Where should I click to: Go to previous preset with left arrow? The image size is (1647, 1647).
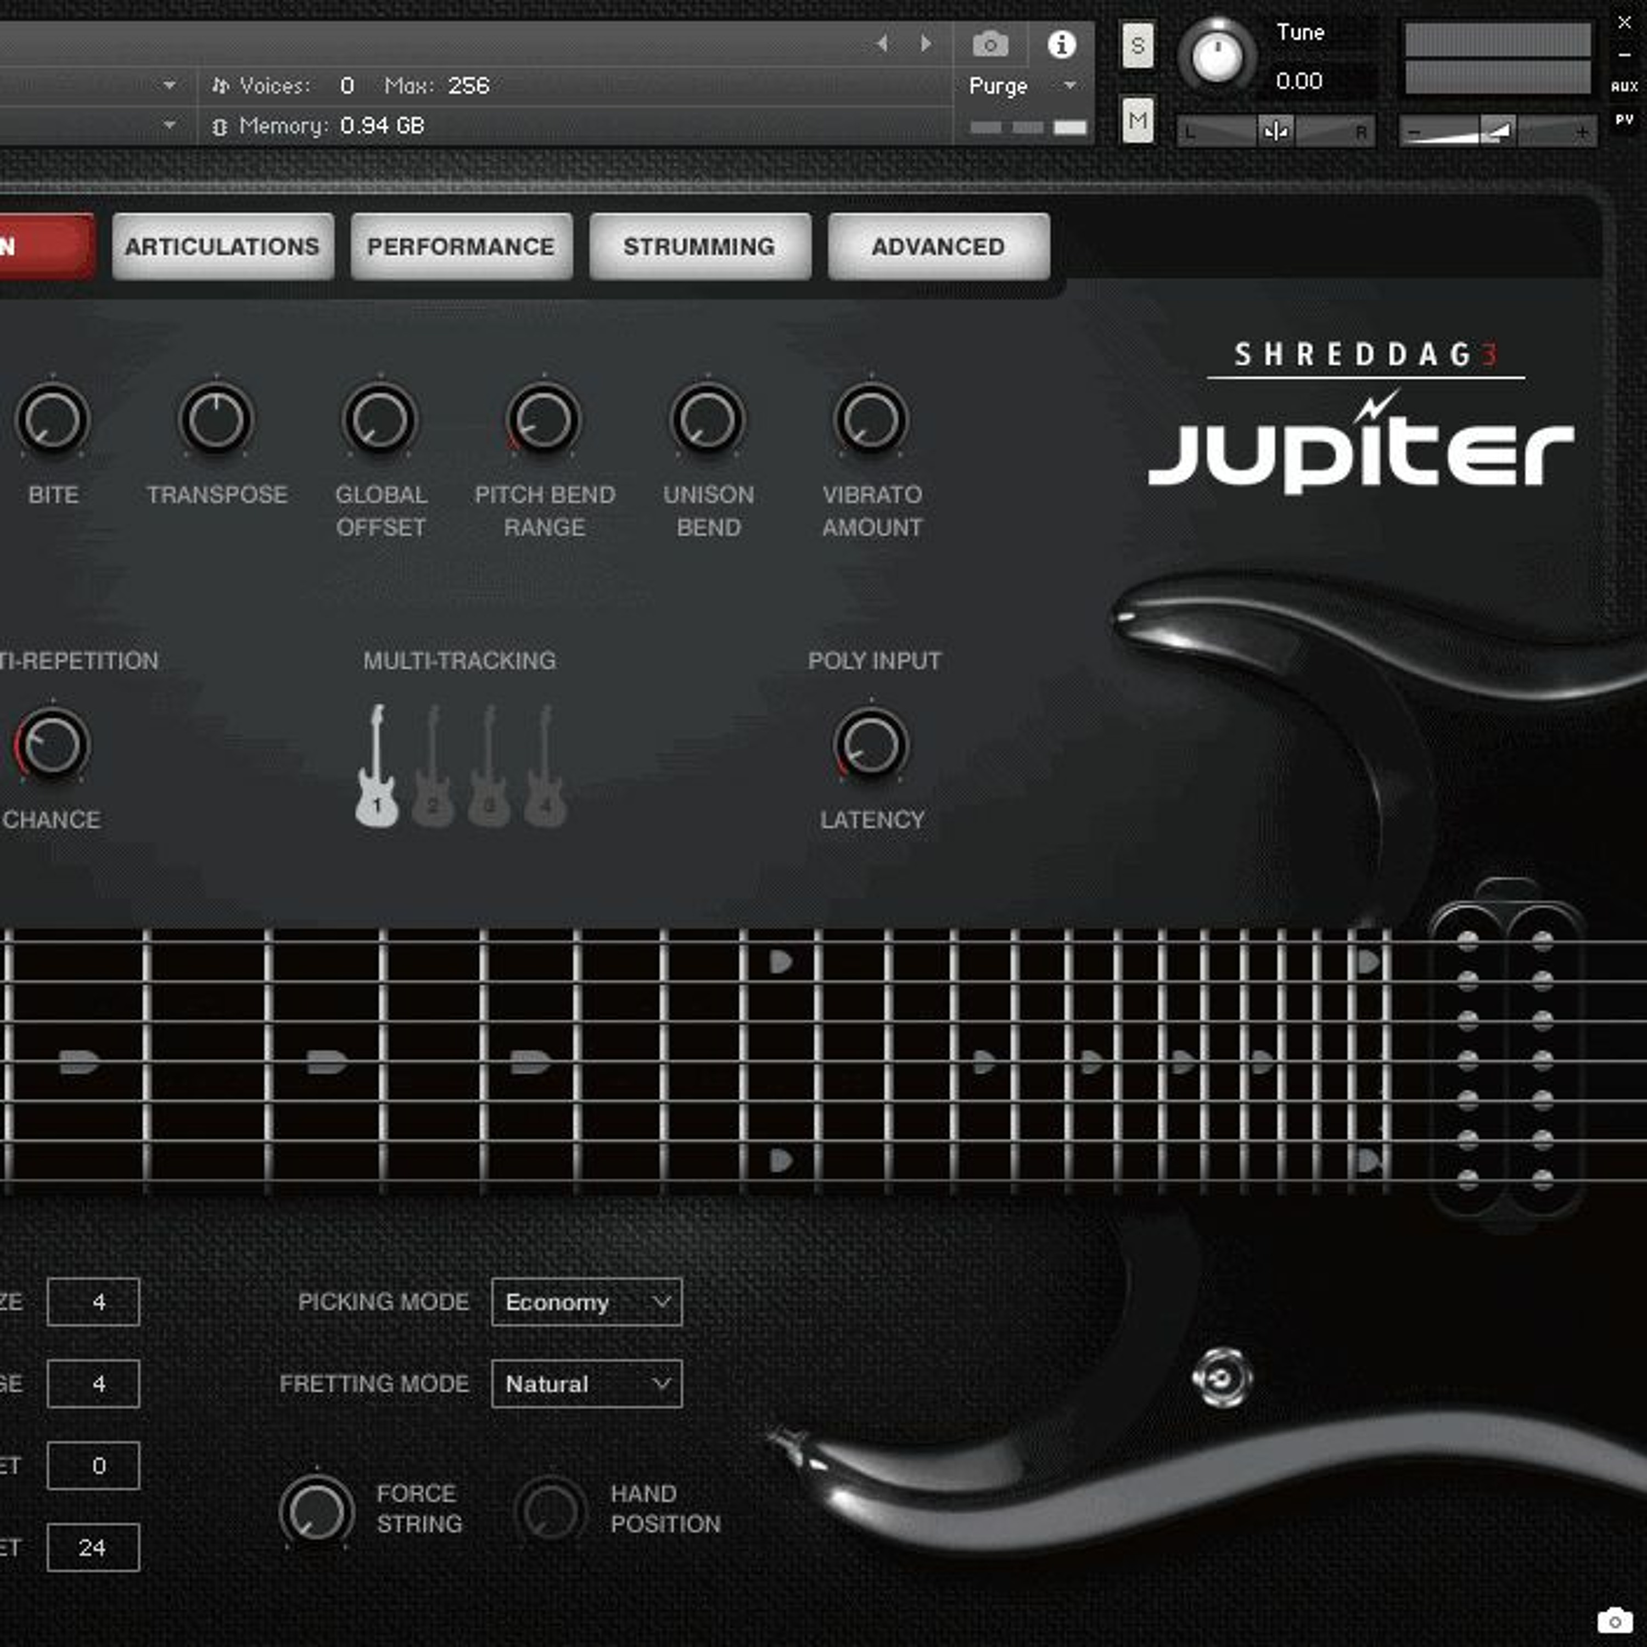point(882,43)
